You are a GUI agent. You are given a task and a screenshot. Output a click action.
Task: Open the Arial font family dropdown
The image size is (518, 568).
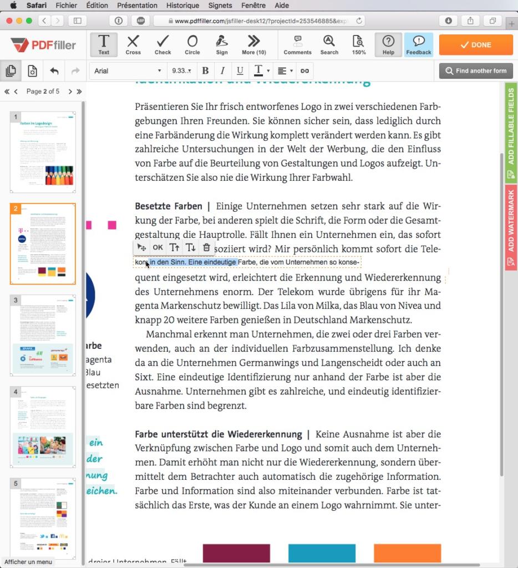[x=127, y=70]
